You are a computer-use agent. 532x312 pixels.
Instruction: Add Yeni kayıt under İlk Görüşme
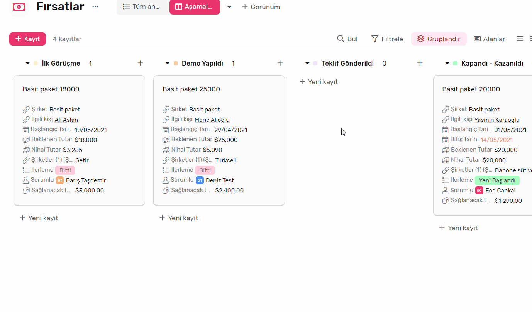(39, 218)
